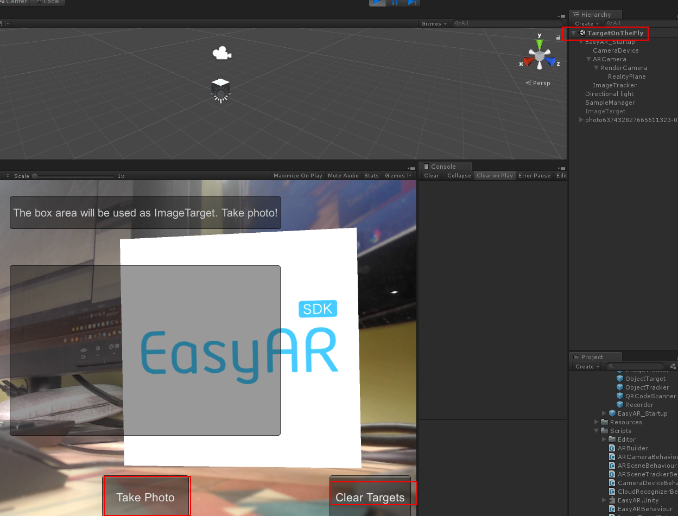Screen dimensions: 678x516
Task: Collapse the Scripts folder arrow
Action: pos(597,431)
